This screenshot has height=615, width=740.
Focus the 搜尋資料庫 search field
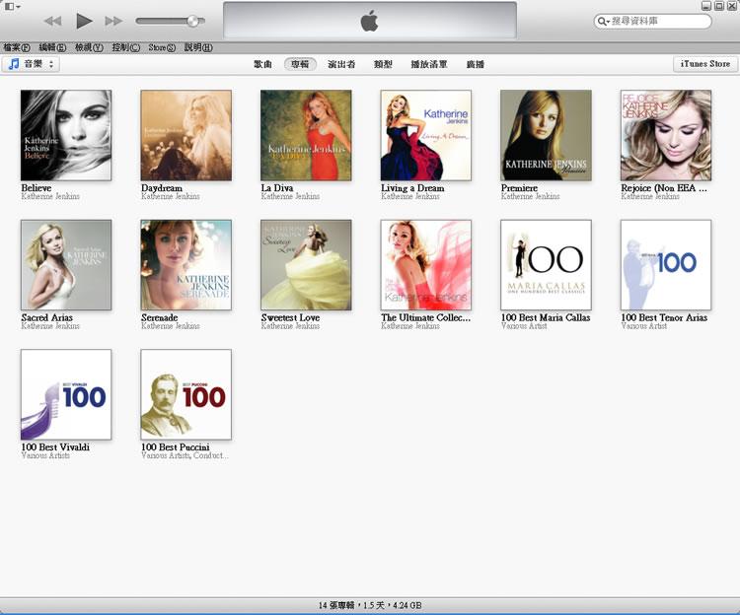653,22
